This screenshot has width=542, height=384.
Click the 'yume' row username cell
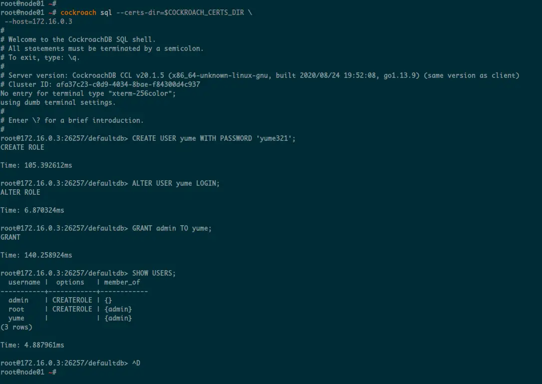(16, 318)
